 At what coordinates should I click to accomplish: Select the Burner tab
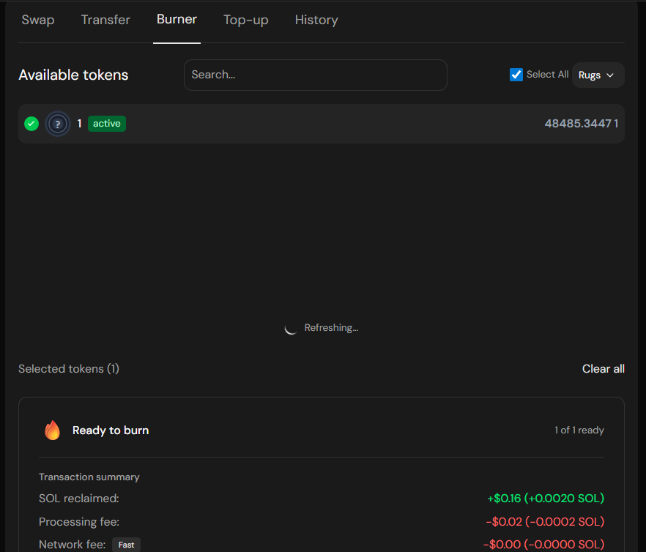point(177,19)
